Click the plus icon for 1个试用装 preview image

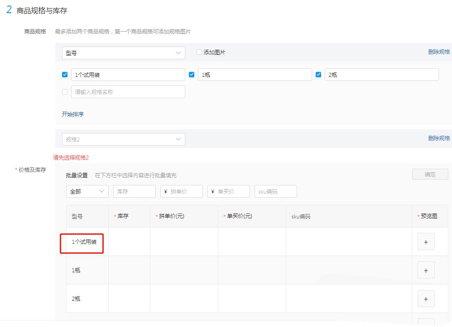[426, 242]
